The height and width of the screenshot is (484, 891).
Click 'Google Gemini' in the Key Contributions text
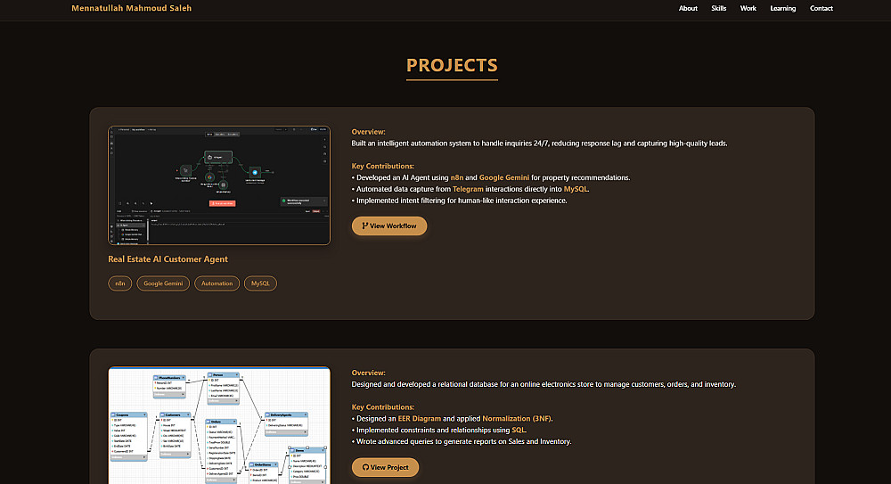click(x=504, y=178)
